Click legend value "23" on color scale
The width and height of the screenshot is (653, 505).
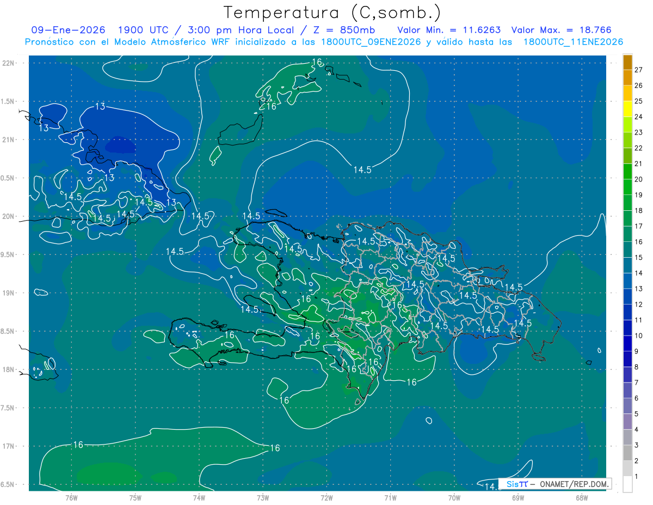click(639, 132)
